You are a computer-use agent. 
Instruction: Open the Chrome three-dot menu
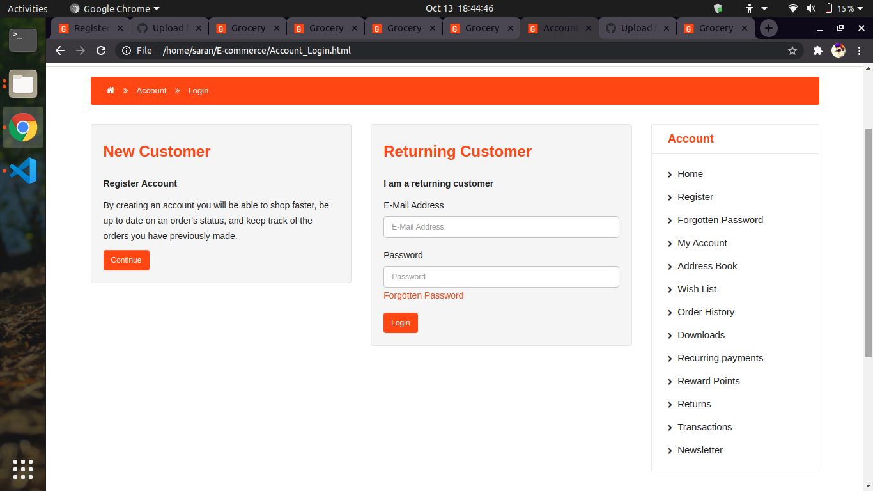tap(860, 50)
